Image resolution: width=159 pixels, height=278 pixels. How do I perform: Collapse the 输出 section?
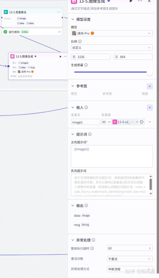(x=72, y=205)
